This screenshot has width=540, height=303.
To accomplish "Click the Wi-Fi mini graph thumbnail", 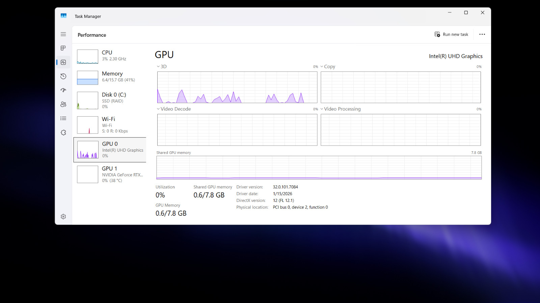I will point(87,125).
